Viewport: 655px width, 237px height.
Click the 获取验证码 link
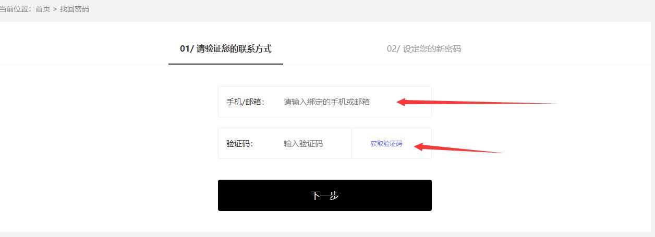coord(386,144)
